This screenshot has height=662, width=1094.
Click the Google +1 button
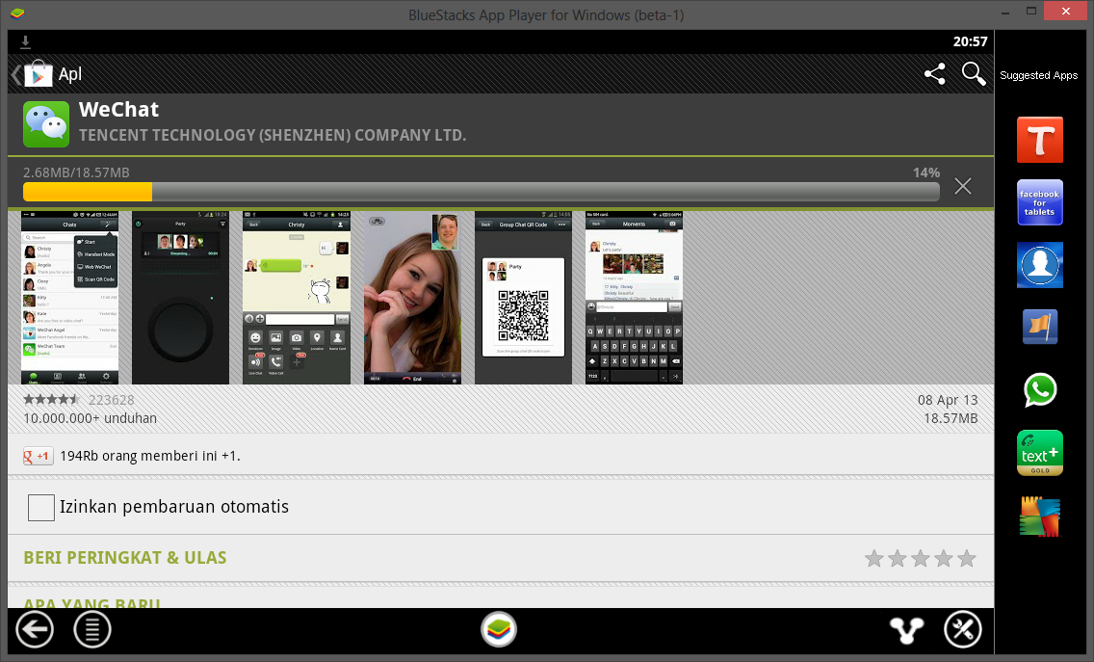point(39,456)
